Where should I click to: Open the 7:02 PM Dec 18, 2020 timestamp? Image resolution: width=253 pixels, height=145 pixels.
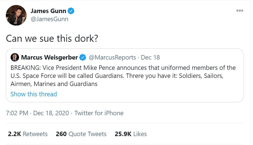tap(37, 113)
